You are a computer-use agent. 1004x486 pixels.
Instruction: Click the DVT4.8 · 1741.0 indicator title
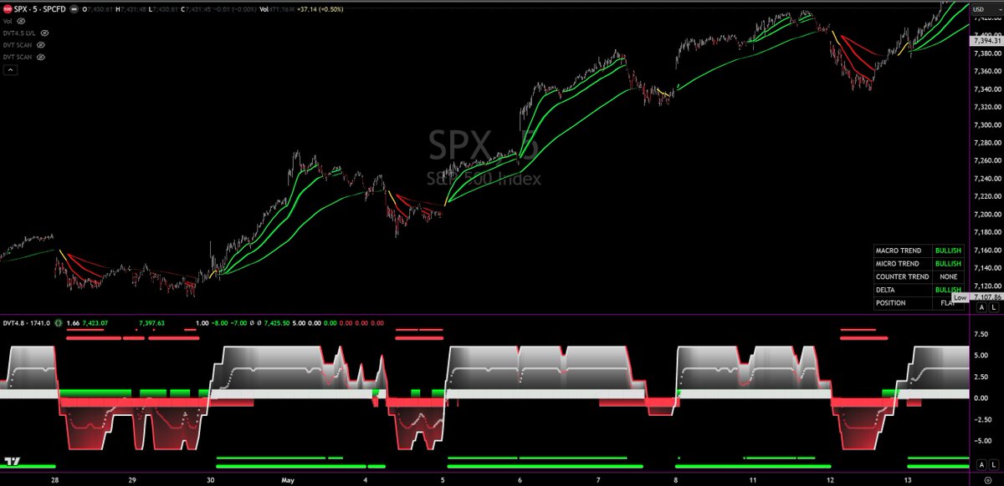coord(27,323)
